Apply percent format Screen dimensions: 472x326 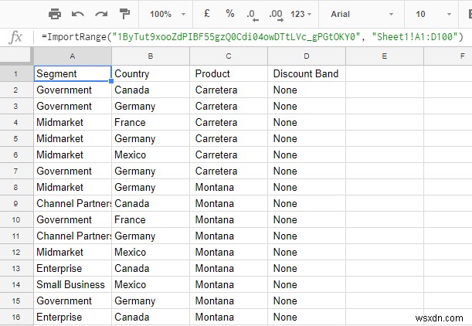point(229,14)
